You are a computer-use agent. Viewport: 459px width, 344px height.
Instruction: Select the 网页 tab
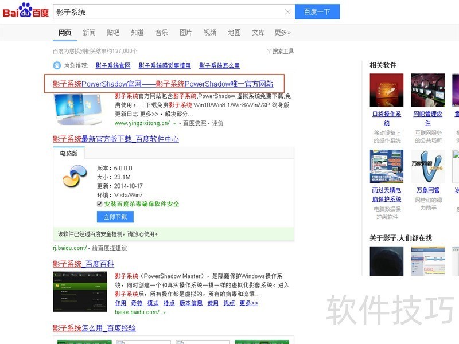65,33
